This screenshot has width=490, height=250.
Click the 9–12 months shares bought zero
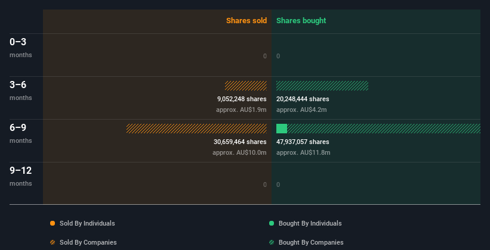click(278, 185)
